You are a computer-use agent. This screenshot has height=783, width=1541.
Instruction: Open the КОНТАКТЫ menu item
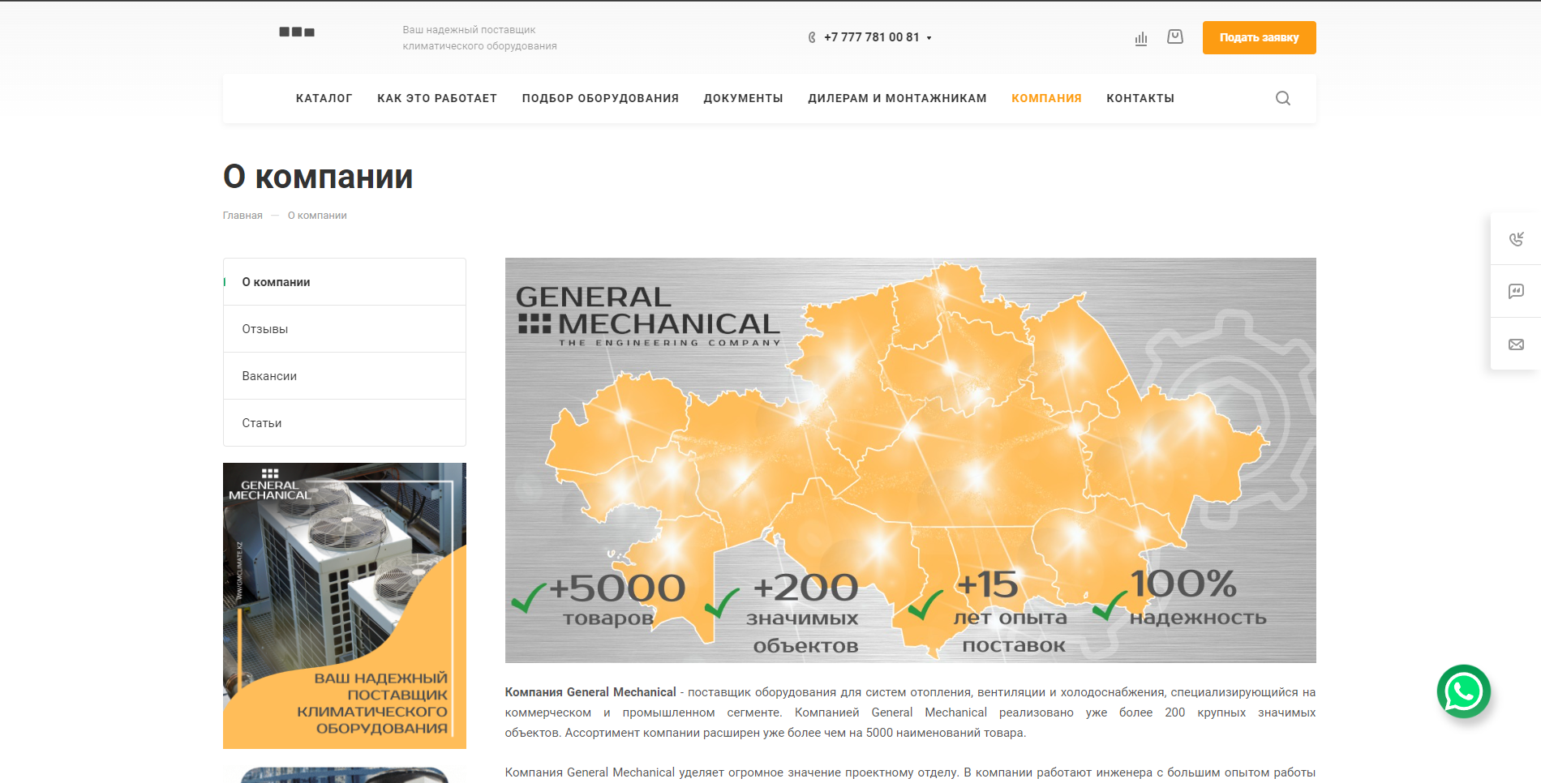[1140, 98]
